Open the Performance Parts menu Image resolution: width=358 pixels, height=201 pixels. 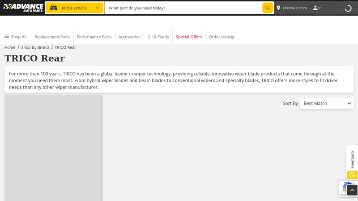click(x=94, y=37)
